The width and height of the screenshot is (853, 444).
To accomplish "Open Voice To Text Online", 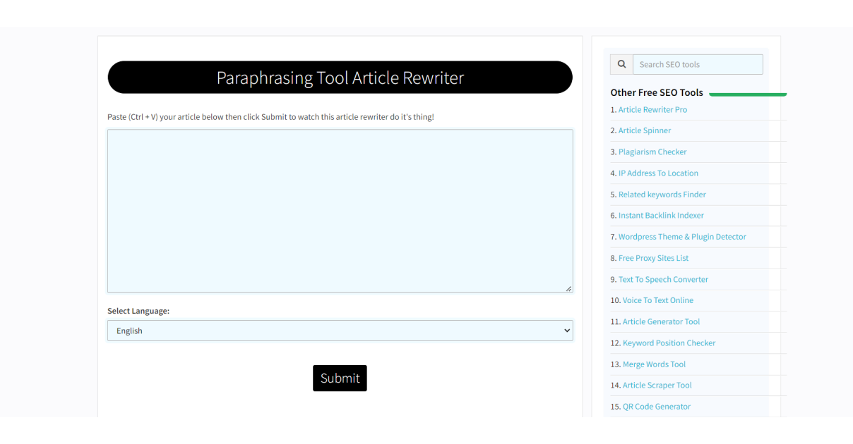I will 658,300.
